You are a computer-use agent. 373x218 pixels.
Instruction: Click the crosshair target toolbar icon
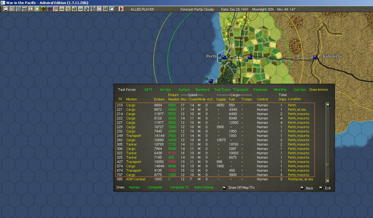coord(93,9)
